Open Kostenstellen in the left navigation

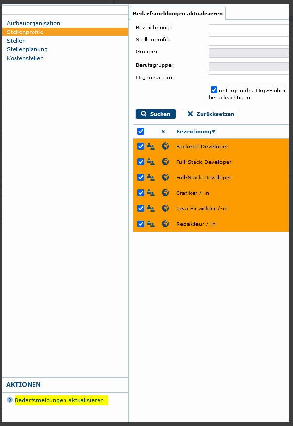click(25, 58)
